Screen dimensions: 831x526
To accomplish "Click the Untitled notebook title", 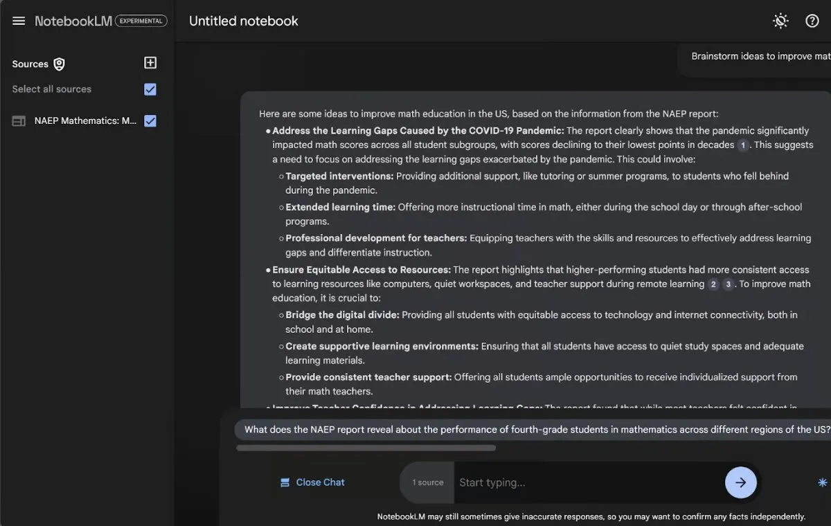I will click(244, 21).
